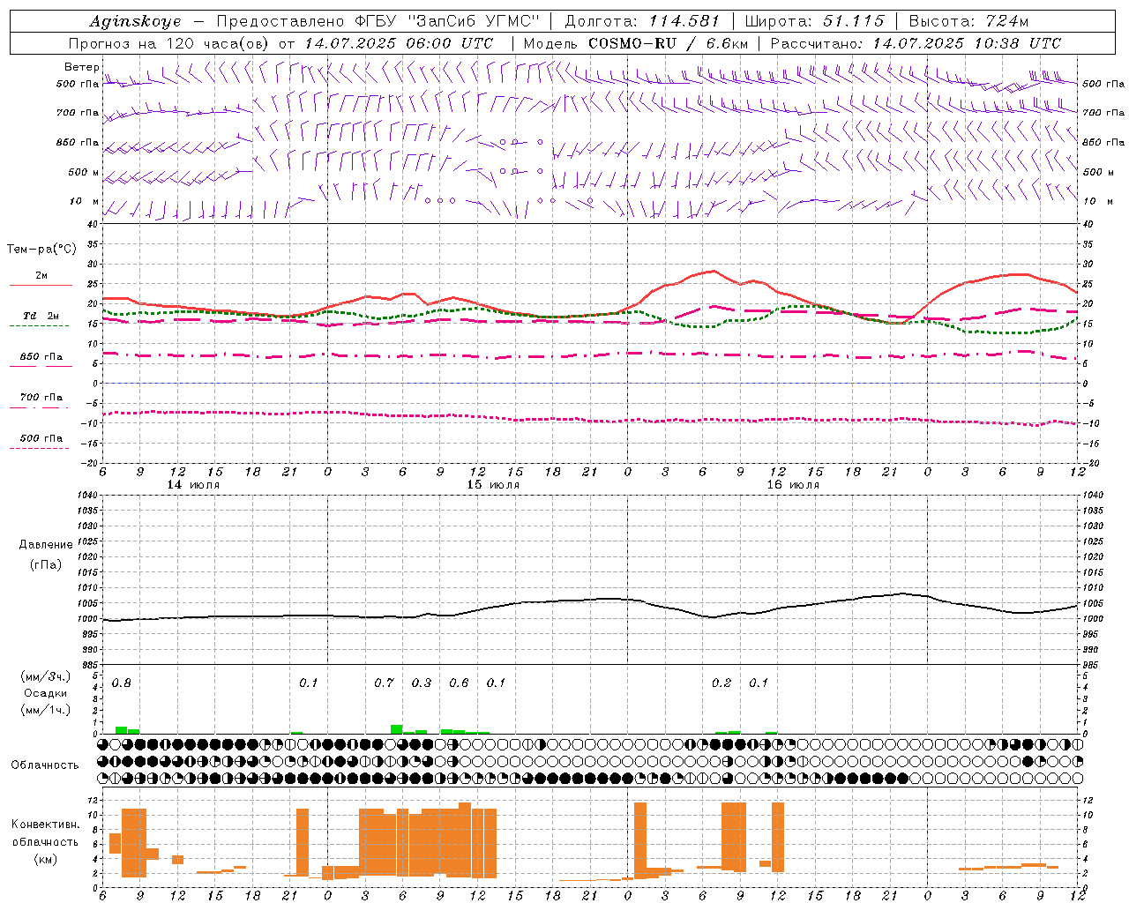
Task: Click the "Давление" pressure panel label
Action: 46,545
